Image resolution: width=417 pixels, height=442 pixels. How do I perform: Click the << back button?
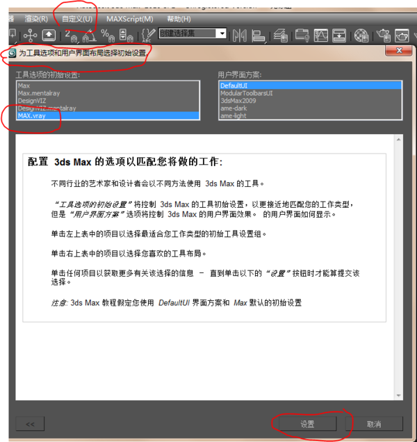pyautogui.click(x=30, y=424)
